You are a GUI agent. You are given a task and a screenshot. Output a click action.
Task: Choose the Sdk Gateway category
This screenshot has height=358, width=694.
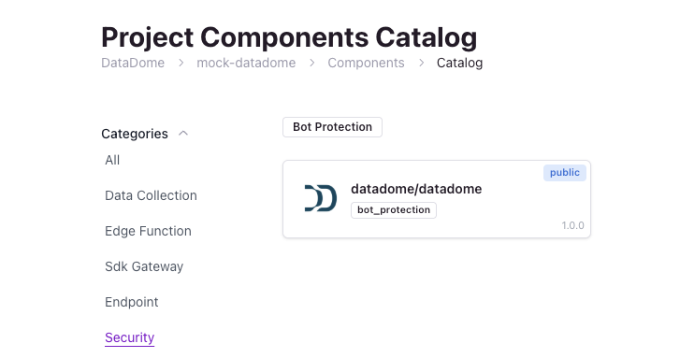[x=144, y=266]
